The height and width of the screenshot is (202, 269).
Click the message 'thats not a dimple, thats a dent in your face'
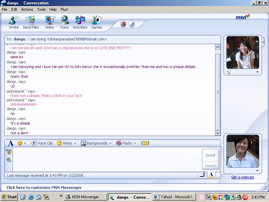[x=46, y=96]
